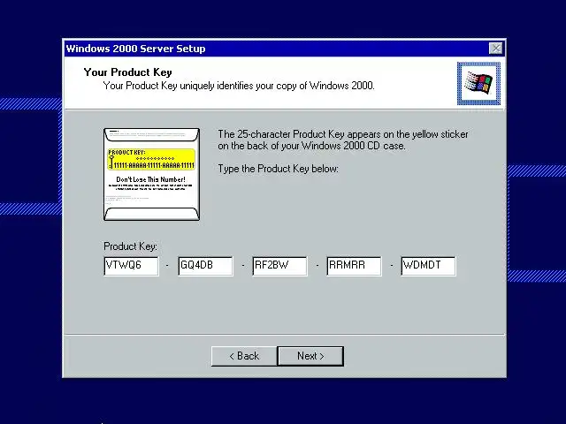This screenshot has width=566, height=424.
Task: Go back with the Back button
Action: pos(244,356)
